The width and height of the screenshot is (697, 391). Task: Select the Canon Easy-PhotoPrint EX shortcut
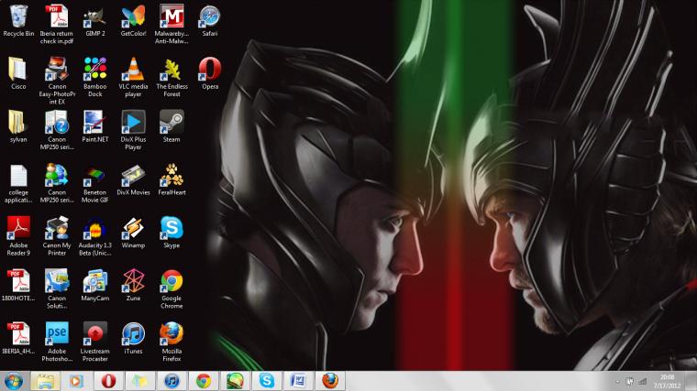[x=57, y=81]
